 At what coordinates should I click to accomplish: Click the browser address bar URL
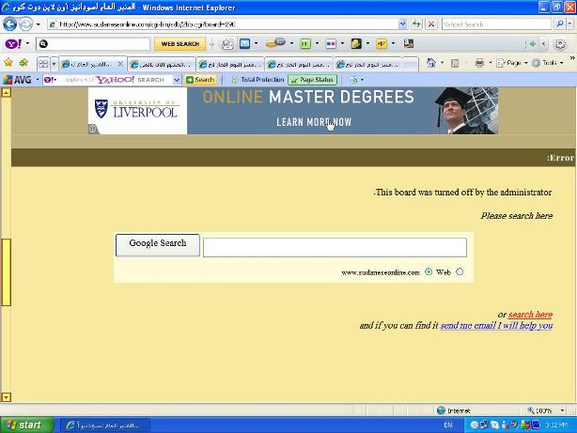[x=224, y=24]
